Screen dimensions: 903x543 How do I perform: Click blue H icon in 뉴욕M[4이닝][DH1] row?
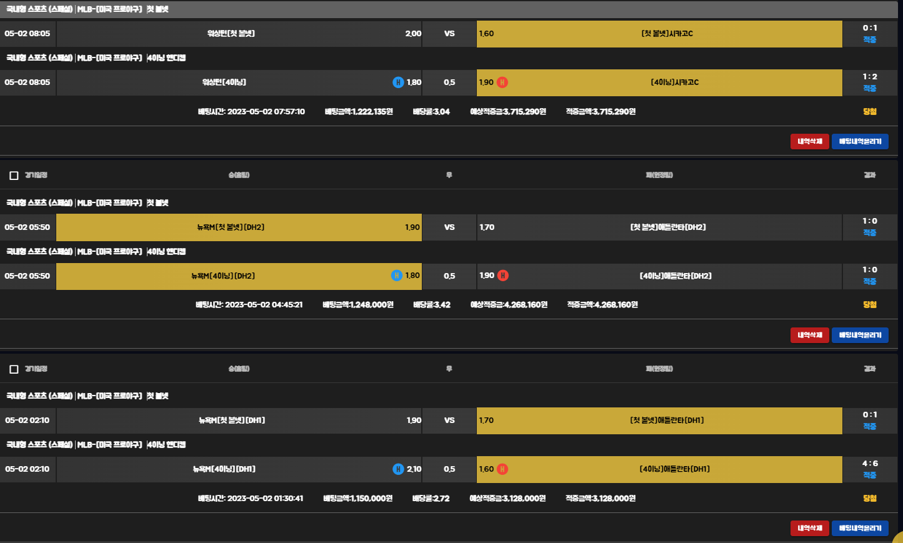tap(398, 469)
